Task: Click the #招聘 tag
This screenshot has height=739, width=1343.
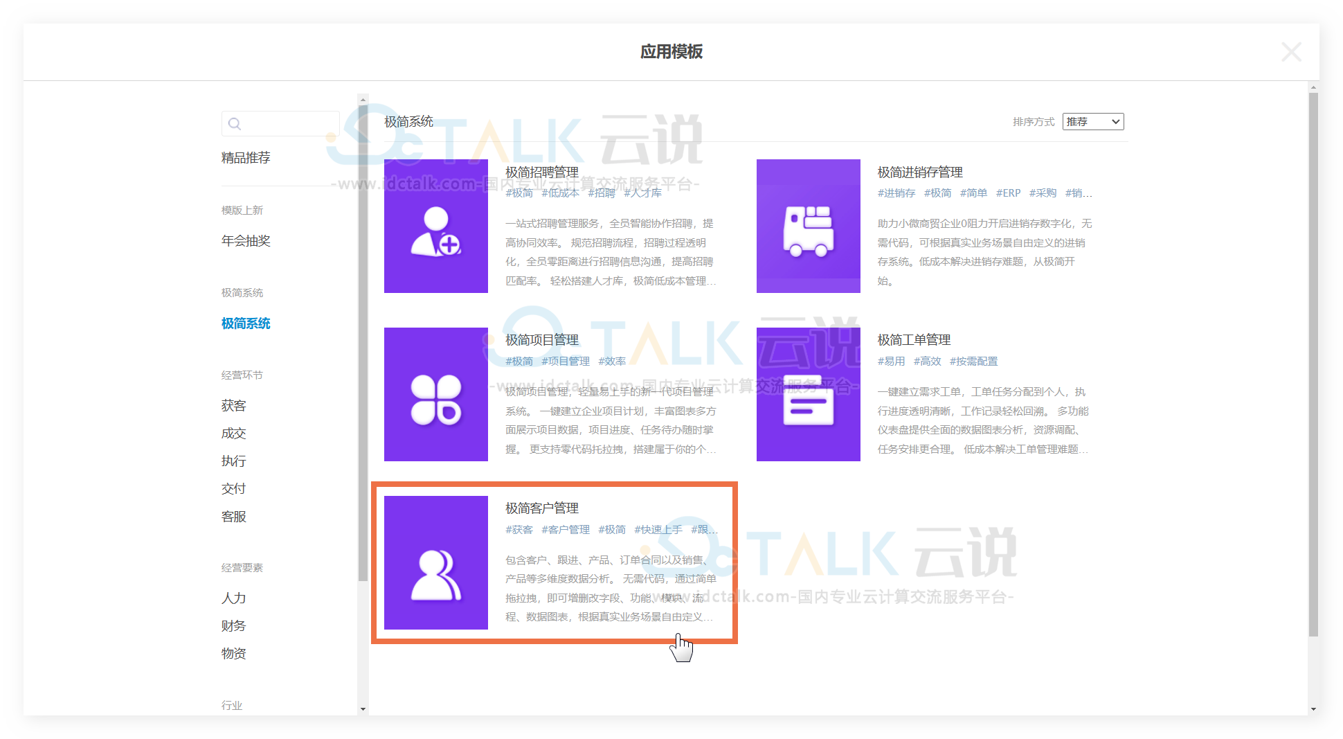Action: pyautogui.click(x=602, y=193)
